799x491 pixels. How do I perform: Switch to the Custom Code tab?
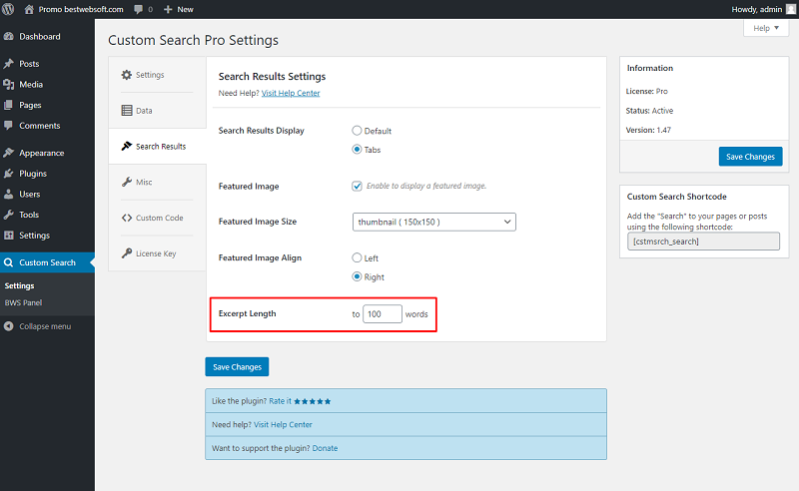tap(158, 218)
